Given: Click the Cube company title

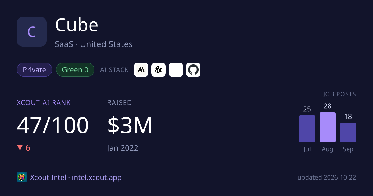Looking at the screenshot, I should click(76, 25).
